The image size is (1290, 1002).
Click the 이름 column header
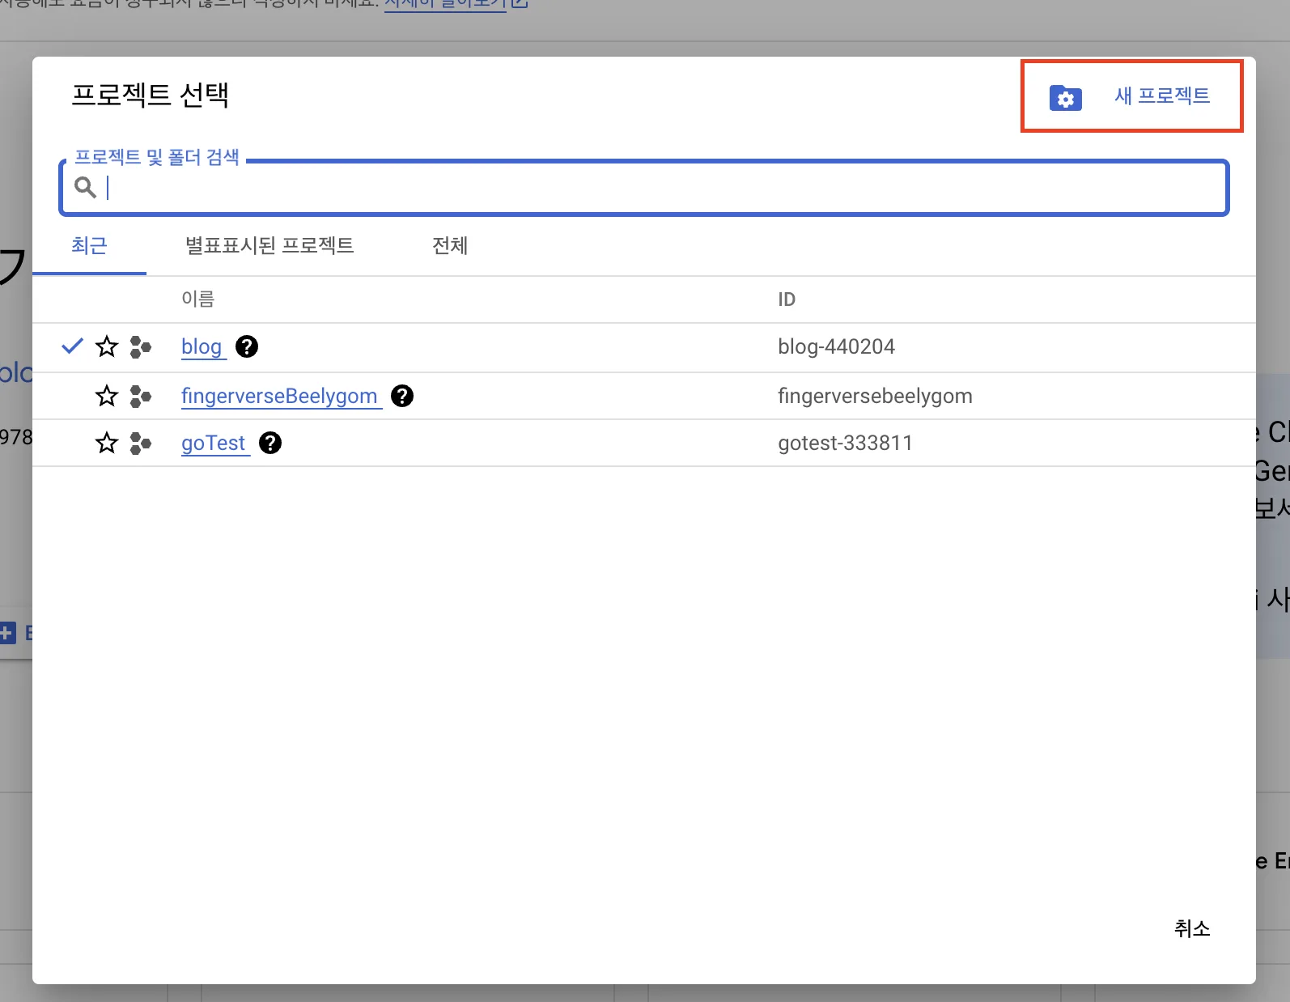(197, 299)
